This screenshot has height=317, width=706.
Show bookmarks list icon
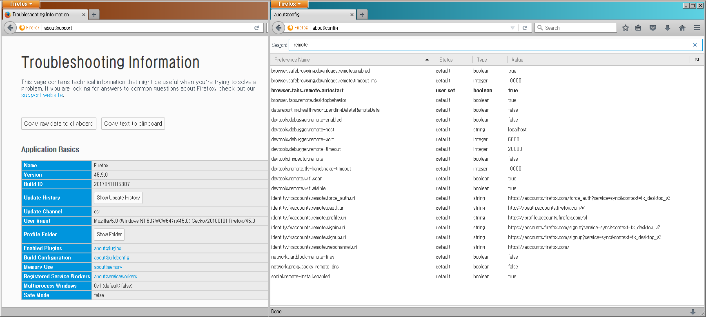[x=638, y=28]
